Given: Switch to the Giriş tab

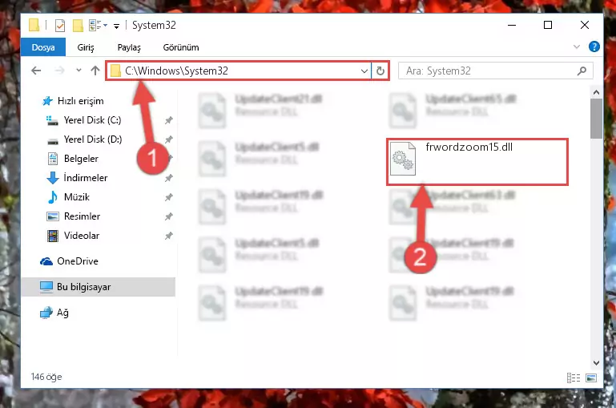Looking at the screenshot, I should click(86, 47).
